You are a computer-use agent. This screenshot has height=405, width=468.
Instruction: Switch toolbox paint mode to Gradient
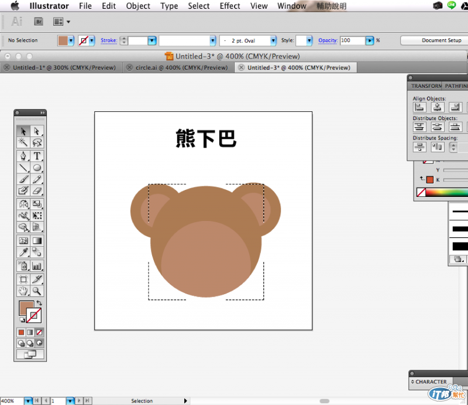30,332
